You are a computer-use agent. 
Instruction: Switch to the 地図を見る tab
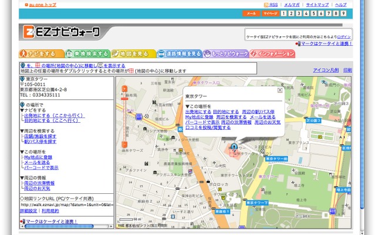(x=133, y=53)
